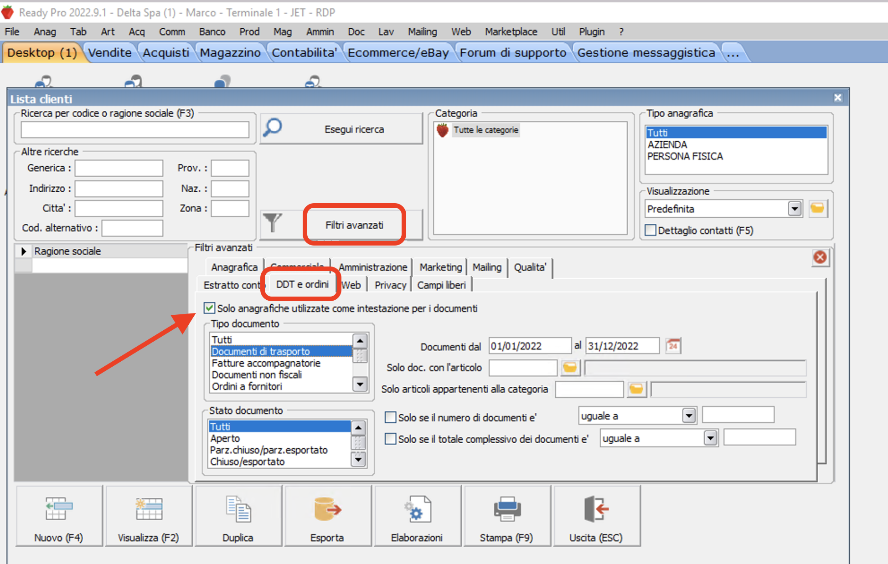Click the Visualizza (F2) button
This screenshot has height=564, width=888.
coord(149,516)
